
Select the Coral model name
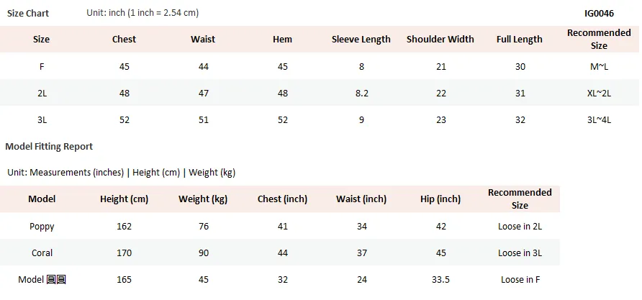click(x=42, y=253)
